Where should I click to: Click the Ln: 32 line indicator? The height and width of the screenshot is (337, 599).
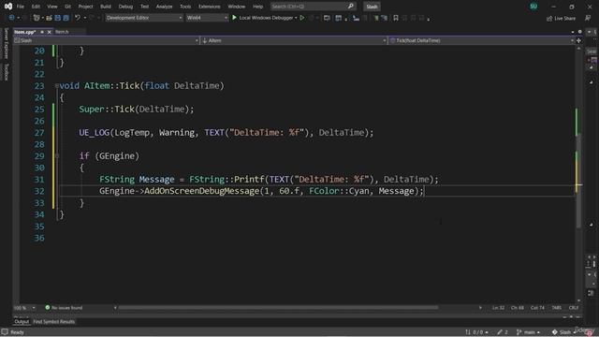[x=498, y=308]
